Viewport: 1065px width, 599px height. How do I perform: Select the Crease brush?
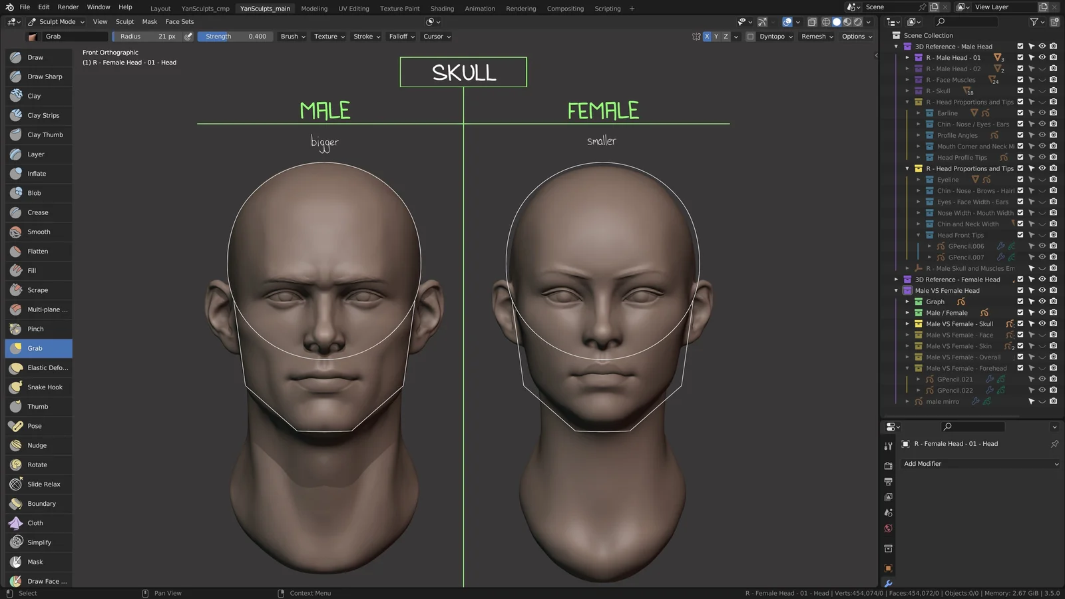click(38, 212)
